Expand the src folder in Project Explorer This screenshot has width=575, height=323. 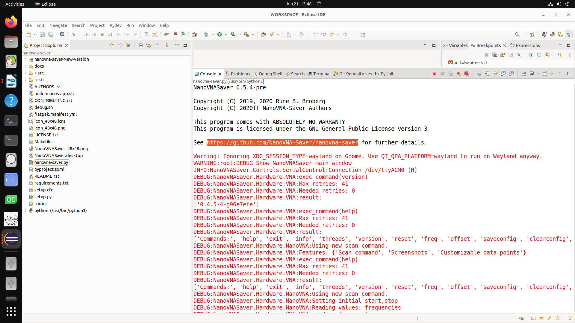pyautogui.click(x=25, y=73)
